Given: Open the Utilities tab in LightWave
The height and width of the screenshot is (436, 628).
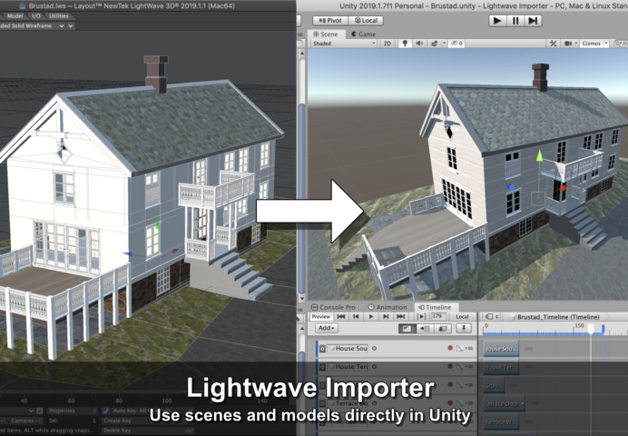Looking at the screenshot, I should (58, 16).
